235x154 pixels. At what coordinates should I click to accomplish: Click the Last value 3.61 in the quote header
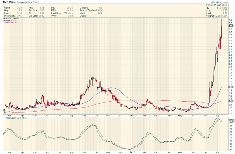(x=225, y=13)
